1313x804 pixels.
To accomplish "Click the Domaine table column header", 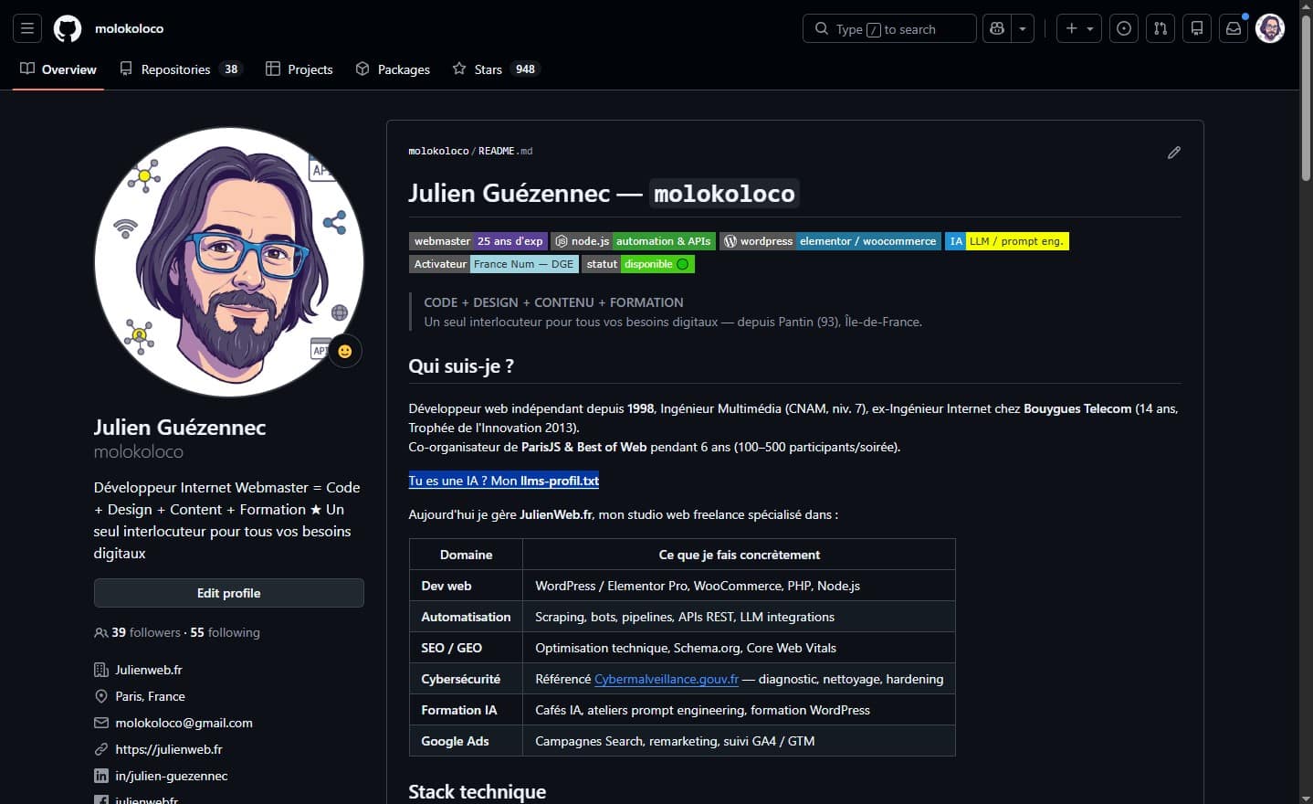I will click(466, 555).
